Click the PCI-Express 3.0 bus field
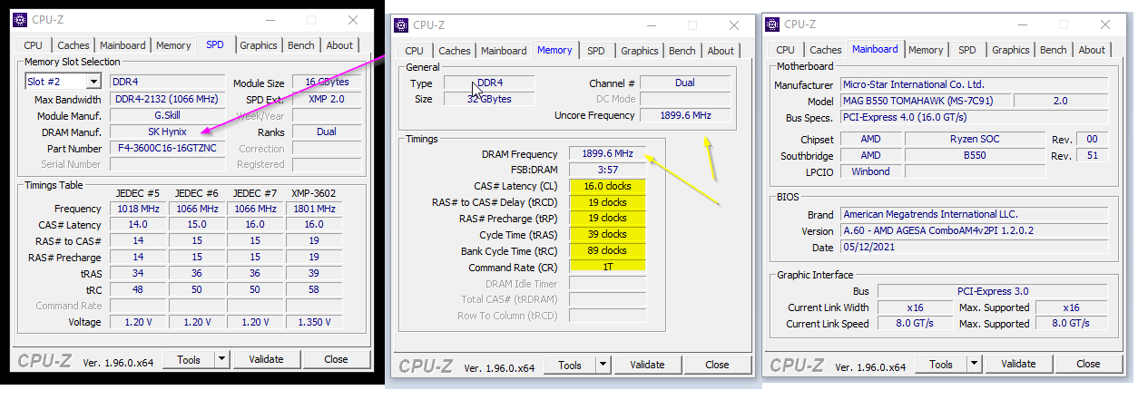 tap(992, 291)
